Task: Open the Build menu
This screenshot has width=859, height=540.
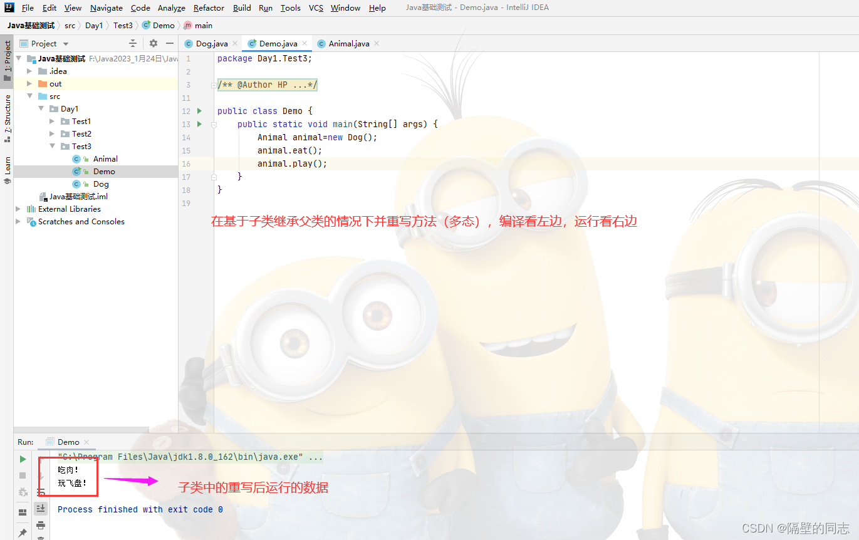Action: pos(242,8)
